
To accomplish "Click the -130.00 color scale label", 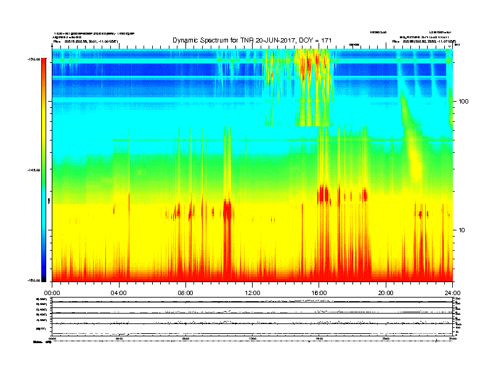I will click(34, 59).
